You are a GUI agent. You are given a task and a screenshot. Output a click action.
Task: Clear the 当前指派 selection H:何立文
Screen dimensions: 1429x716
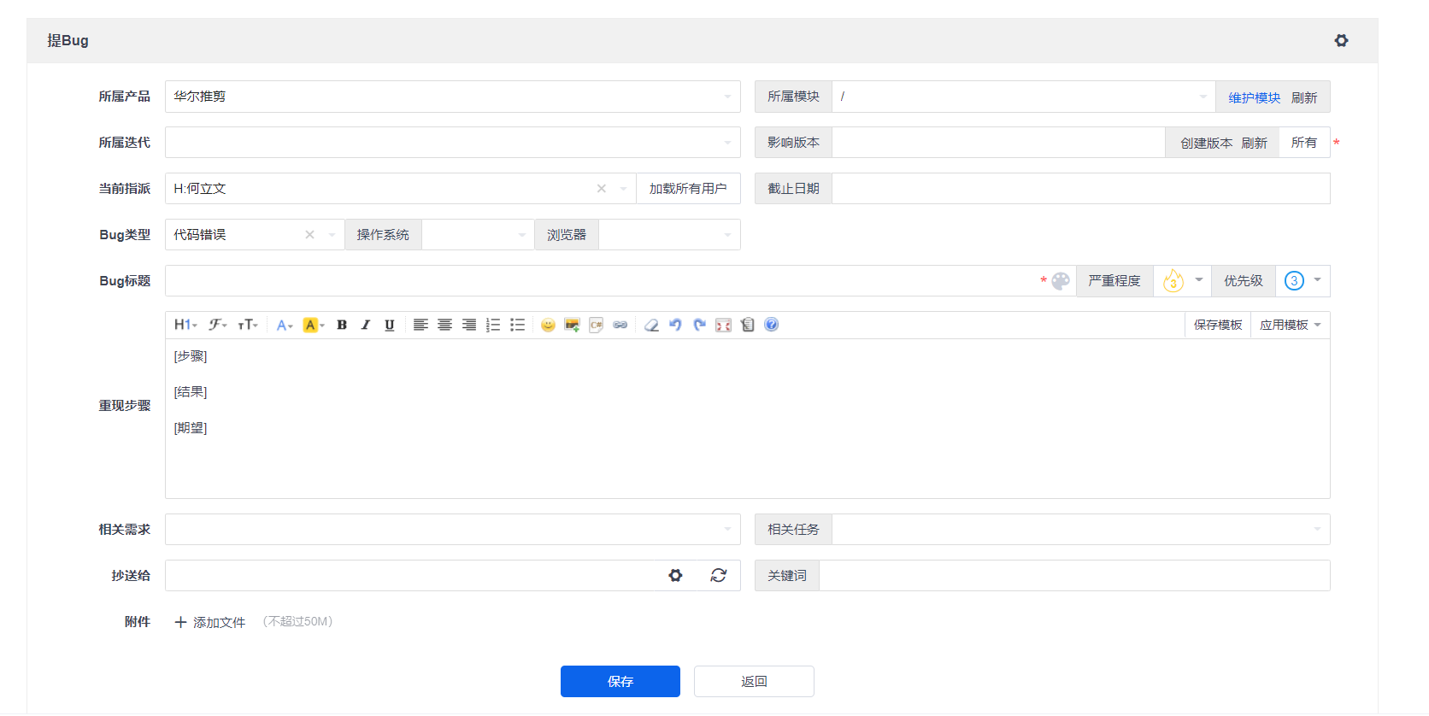coord(602,189)
